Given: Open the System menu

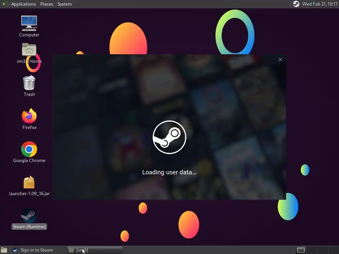Looking at the screenshot, I should 65,4.
